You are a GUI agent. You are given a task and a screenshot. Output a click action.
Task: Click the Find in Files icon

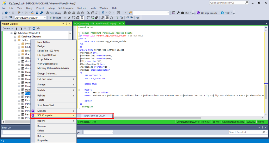[130, 13]
